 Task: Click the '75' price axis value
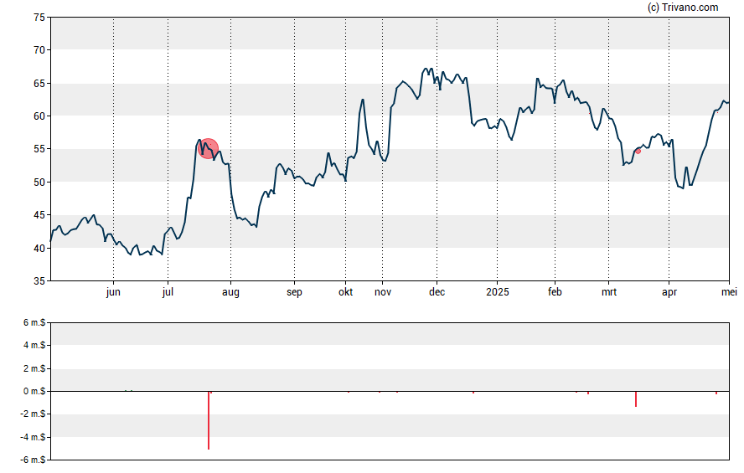[x=39, y=18]
